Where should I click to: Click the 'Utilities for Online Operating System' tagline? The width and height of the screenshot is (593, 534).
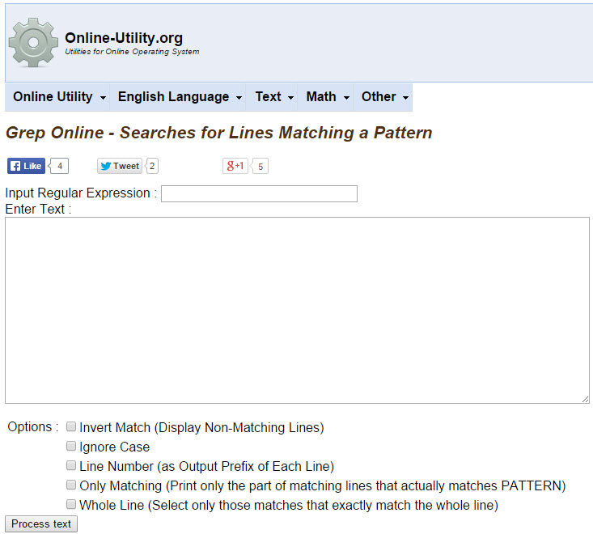pos(132,52)
